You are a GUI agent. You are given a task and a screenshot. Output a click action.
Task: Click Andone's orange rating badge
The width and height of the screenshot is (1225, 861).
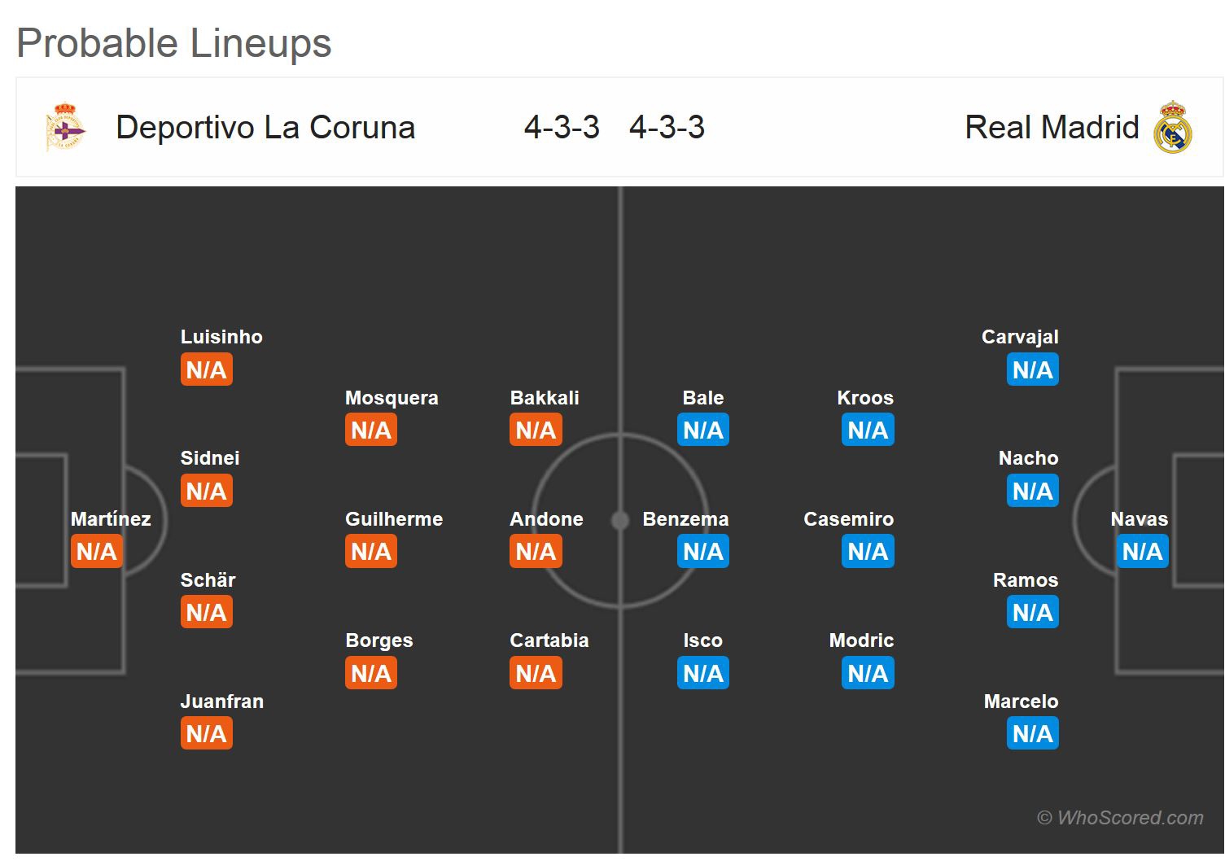click(x=536, y=552)
